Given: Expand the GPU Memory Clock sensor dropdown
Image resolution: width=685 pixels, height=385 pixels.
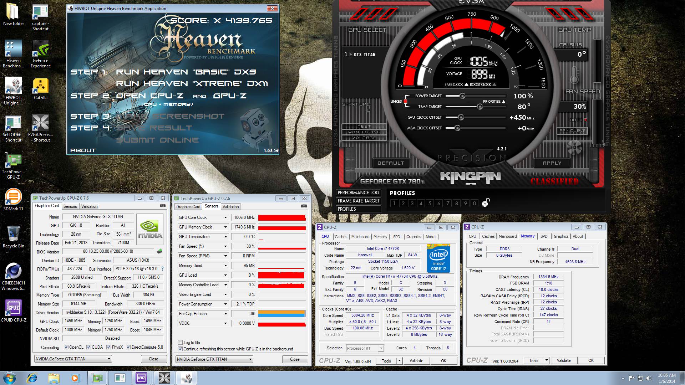Looking at the screenshot, I should point(225,227).
